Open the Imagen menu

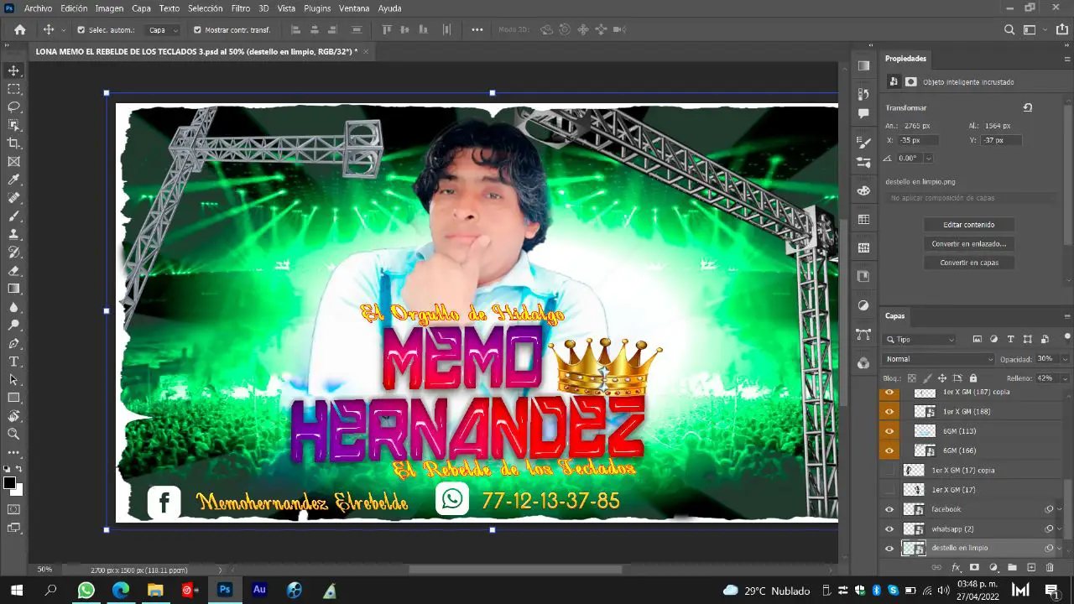(x=109, y=8)
